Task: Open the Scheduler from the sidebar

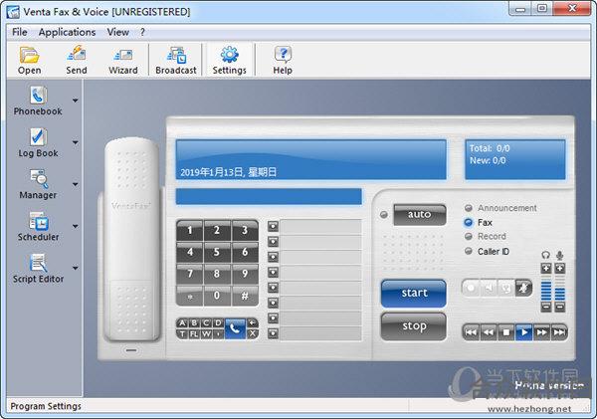Action: coord(38,226)
